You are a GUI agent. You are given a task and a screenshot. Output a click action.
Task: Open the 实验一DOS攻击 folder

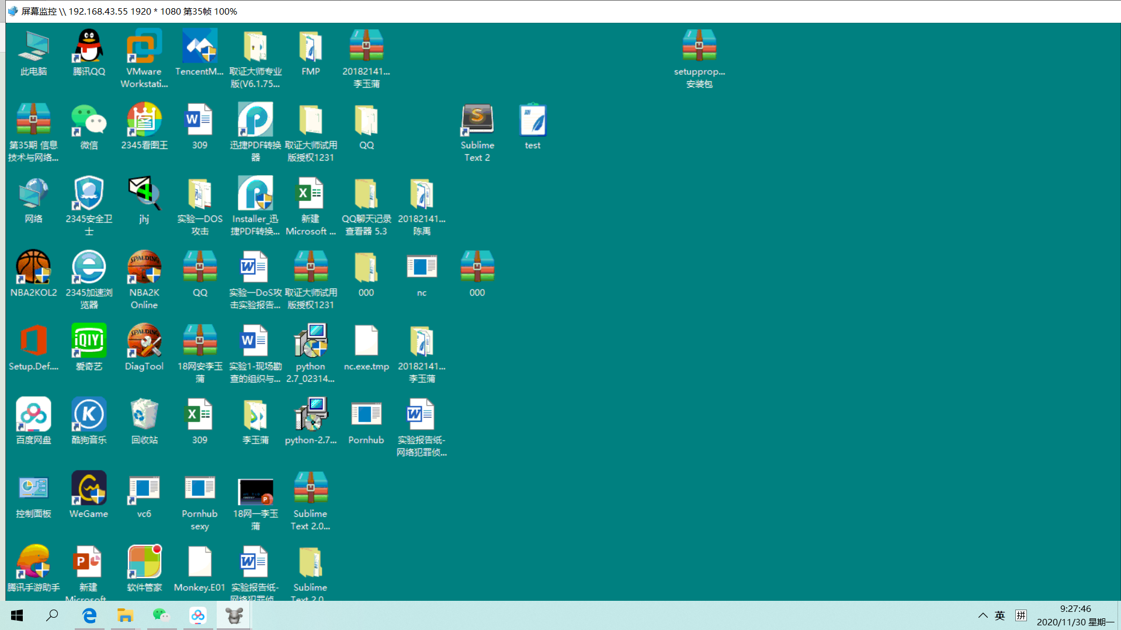pos(200,207)
